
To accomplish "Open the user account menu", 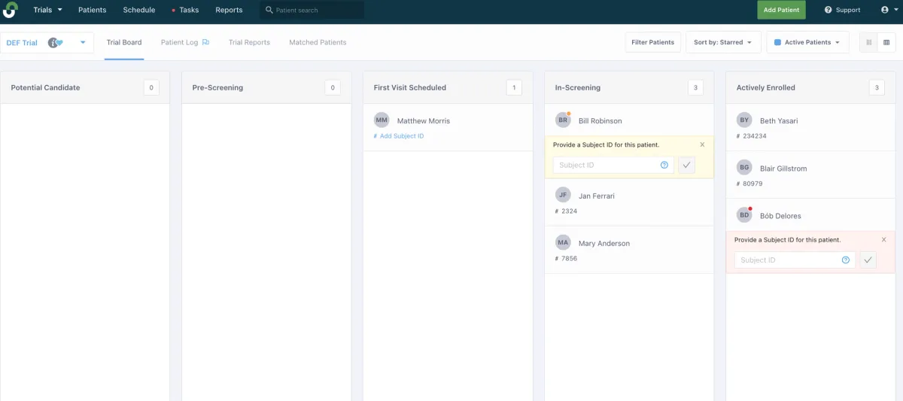I will [x=888, y=10].
